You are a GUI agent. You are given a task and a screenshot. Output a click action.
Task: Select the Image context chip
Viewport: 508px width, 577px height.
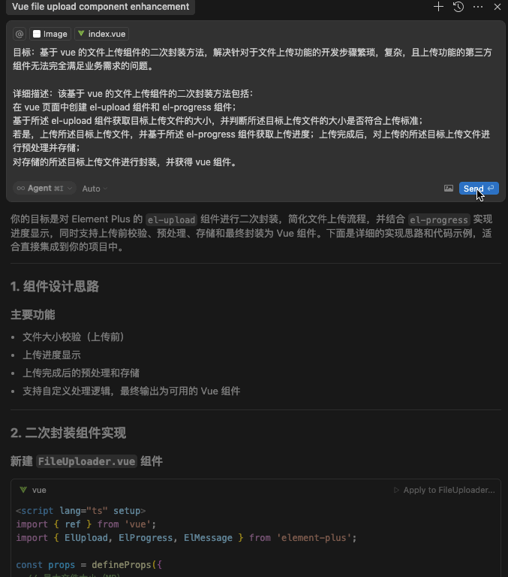pyautogui.click(x=50, y=34)
